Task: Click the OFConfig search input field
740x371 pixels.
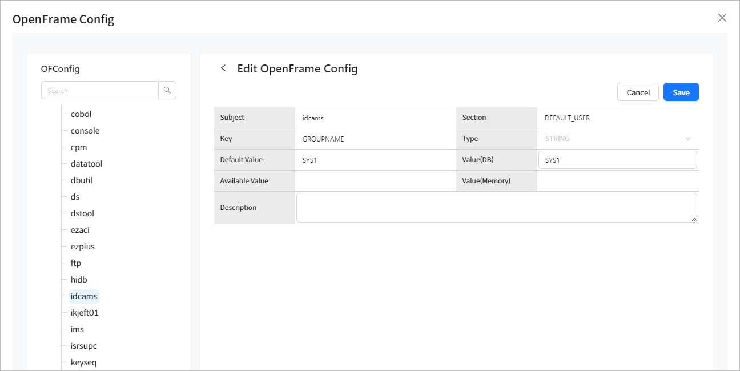Action: point(100,90)
